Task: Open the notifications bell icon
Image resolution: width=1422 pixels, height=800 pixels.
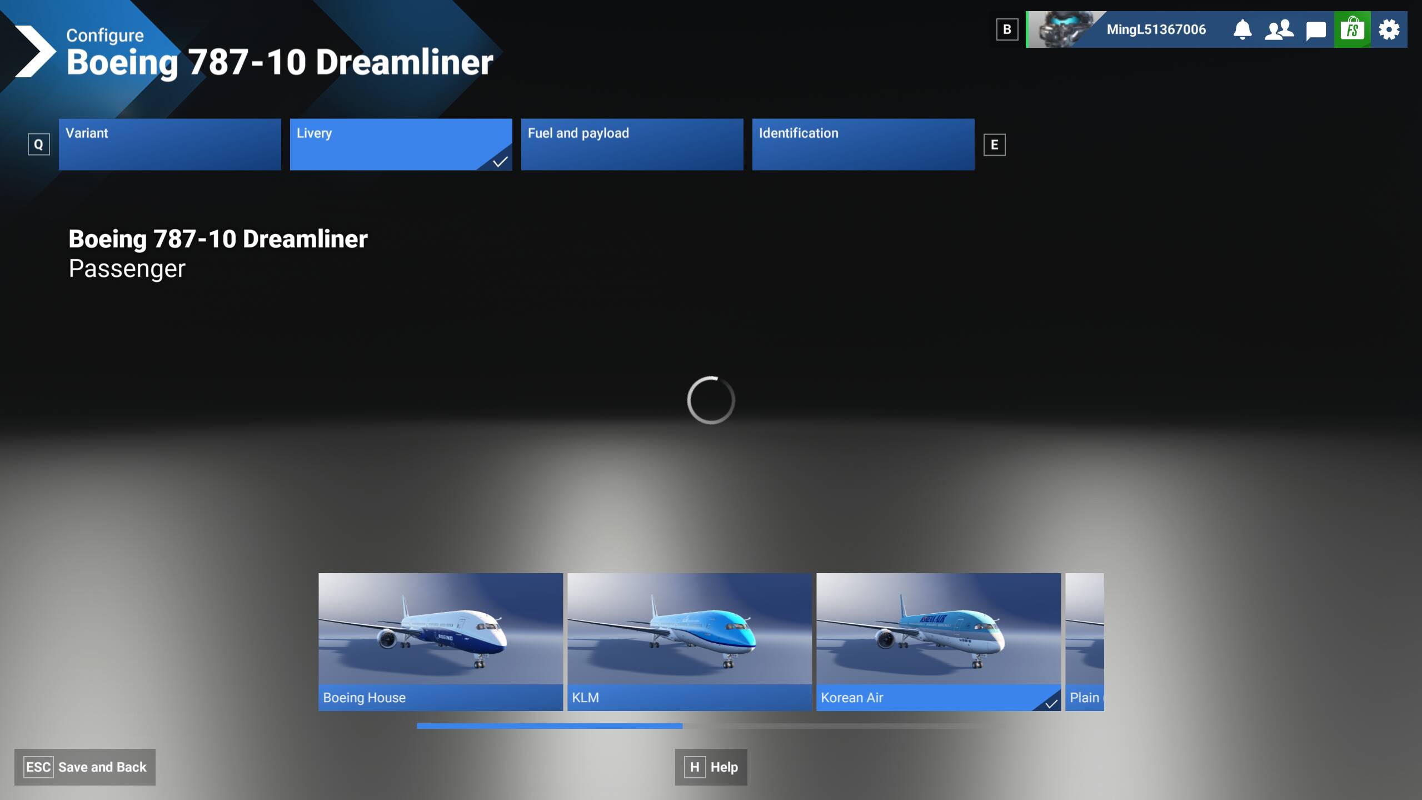Action: [1242, 29]
